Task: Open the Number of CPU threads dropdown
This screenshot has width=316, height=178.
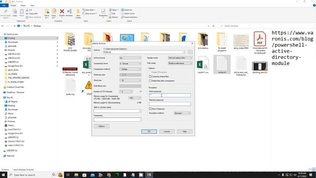Action: 126,91
